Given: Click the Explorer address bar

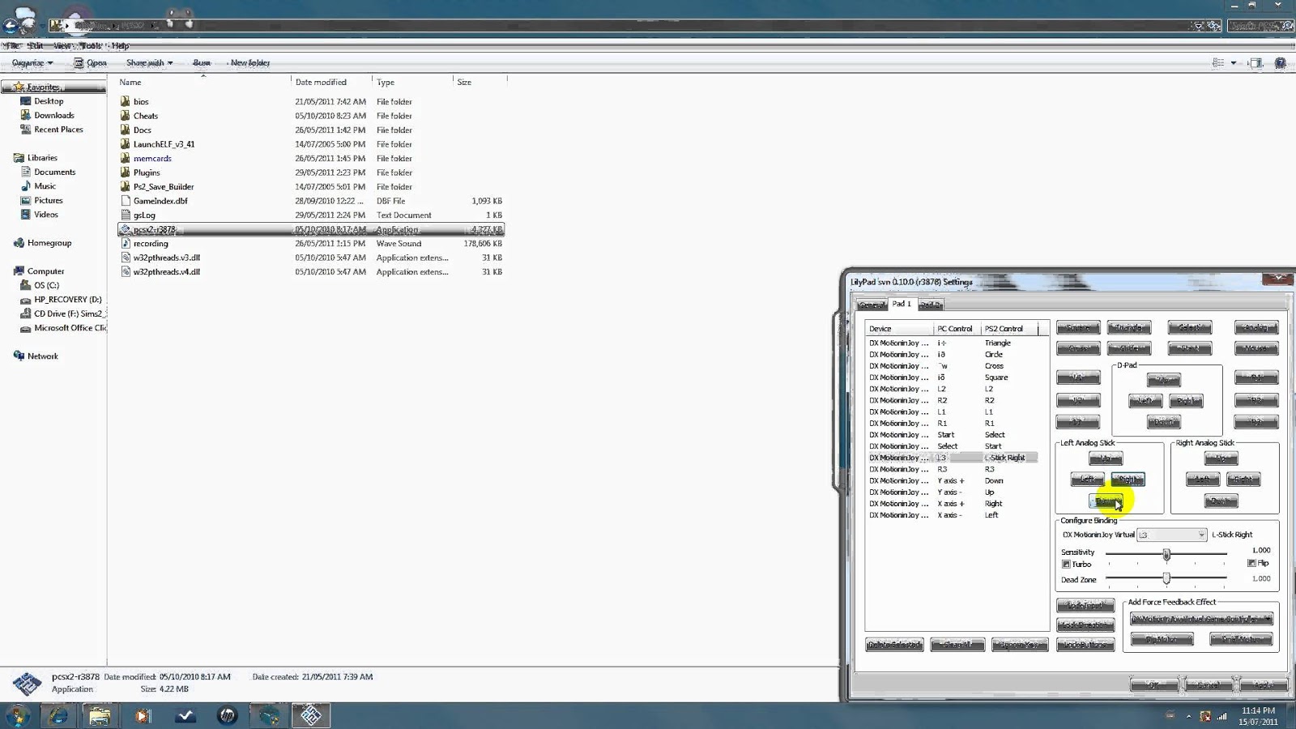Looking at the screenshot, I should point(624,26).
